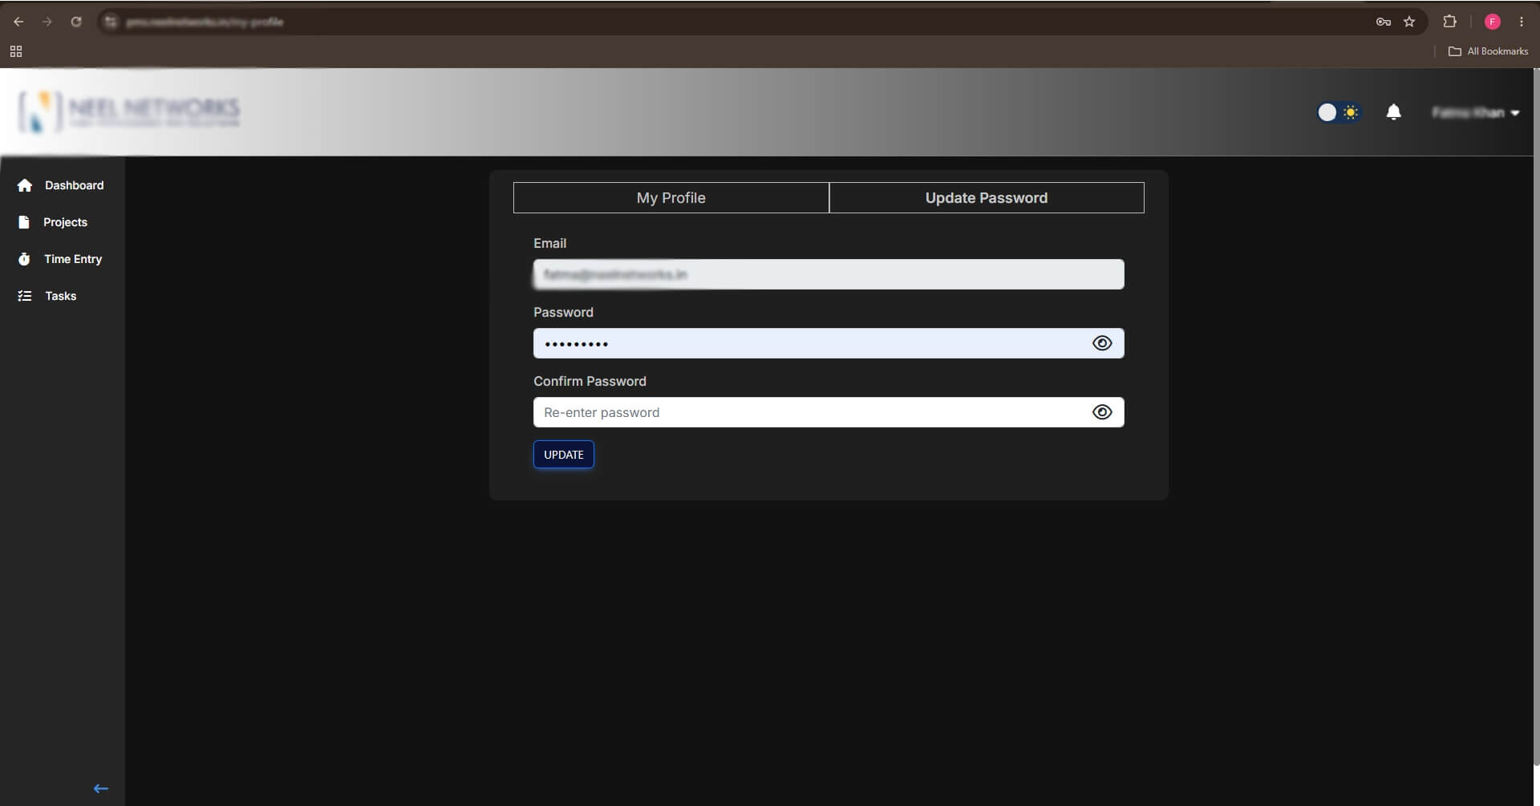1540x806 pixels.
Task: Collapse the sidebar with the blue arrow
Action: 100,788
